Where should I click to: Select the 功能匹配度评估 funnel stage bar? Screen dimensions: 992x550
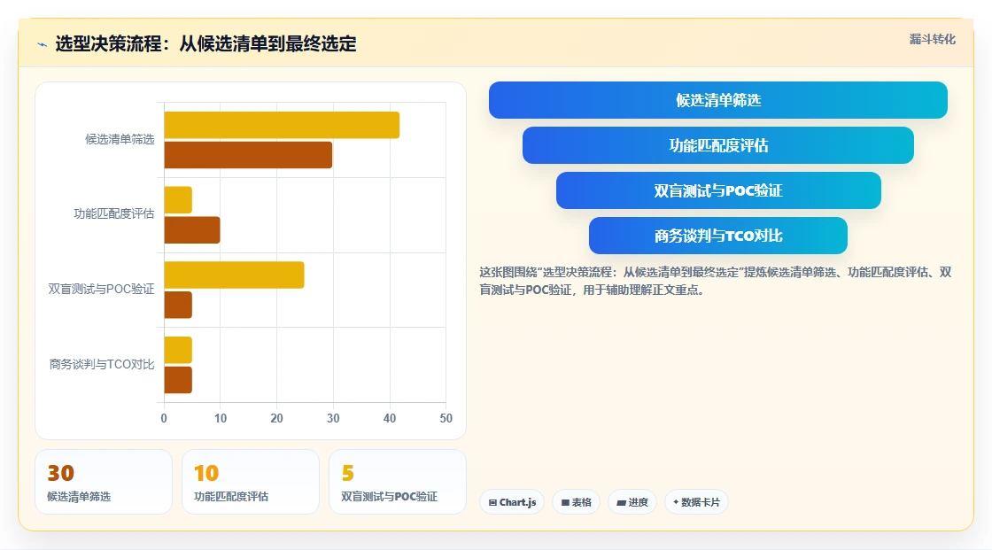tap(718, 145)
